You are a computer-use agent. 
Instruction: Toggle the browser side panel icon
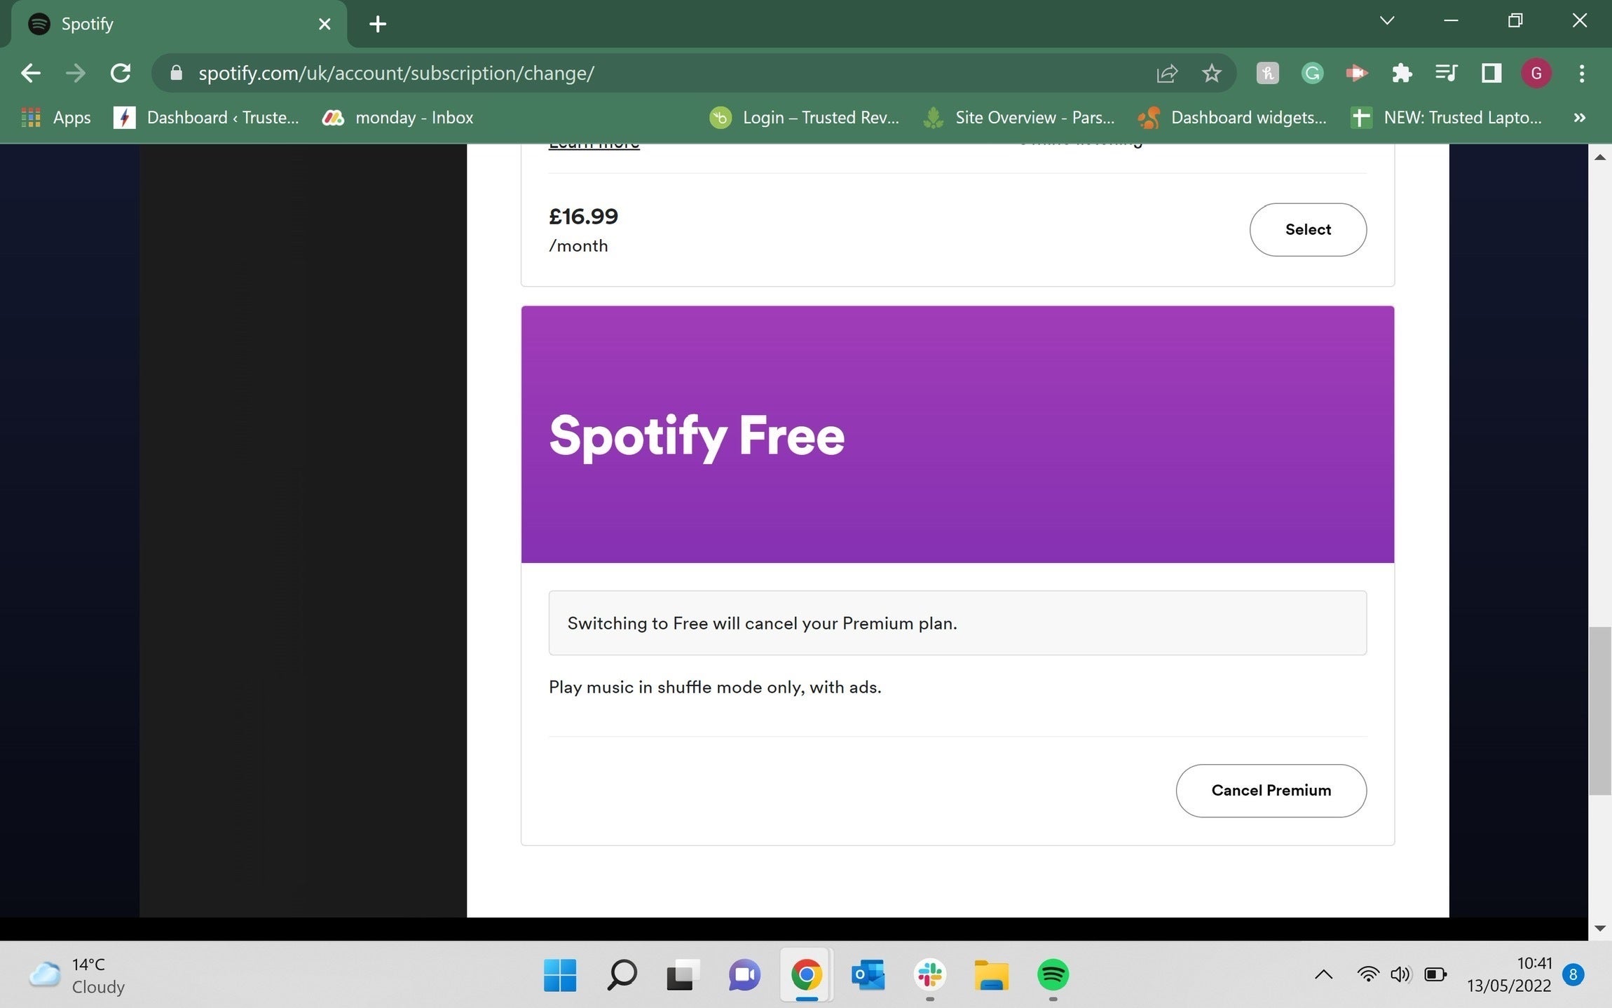1491,73
